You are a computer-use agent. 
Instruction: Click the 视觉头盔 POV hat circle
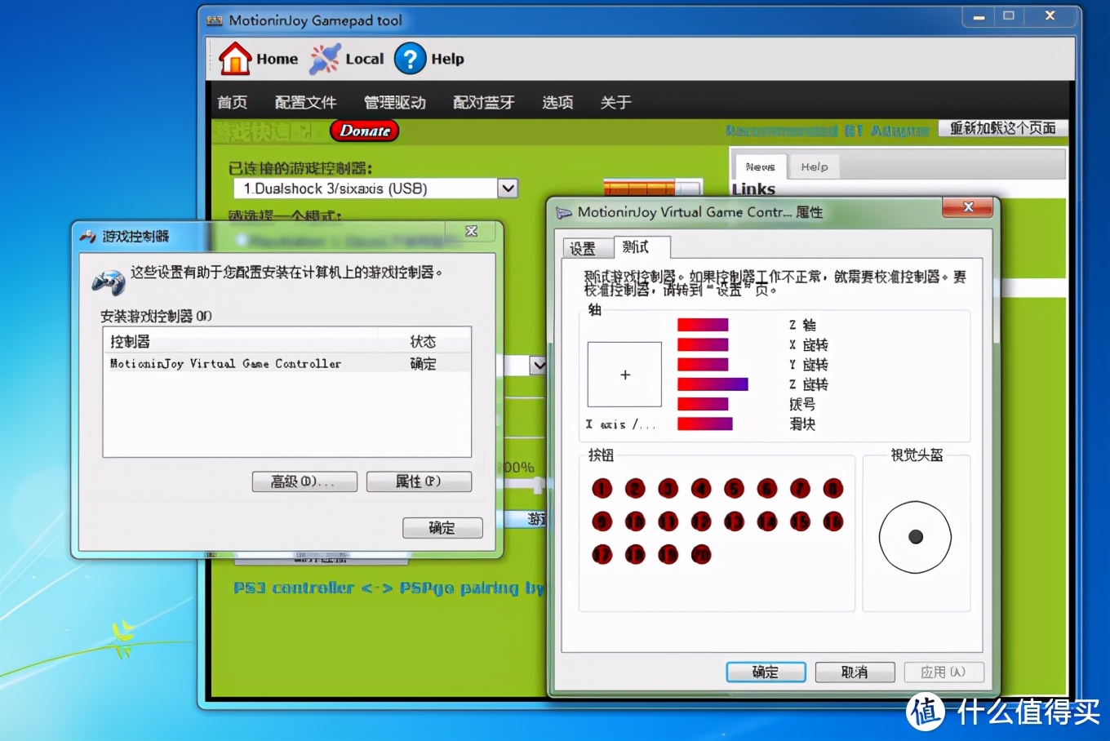(x=915, y=536)
